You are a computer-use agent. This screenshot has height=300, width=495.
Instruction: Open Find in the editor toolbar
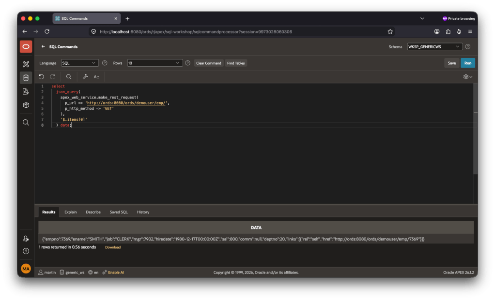pos(68,77)
